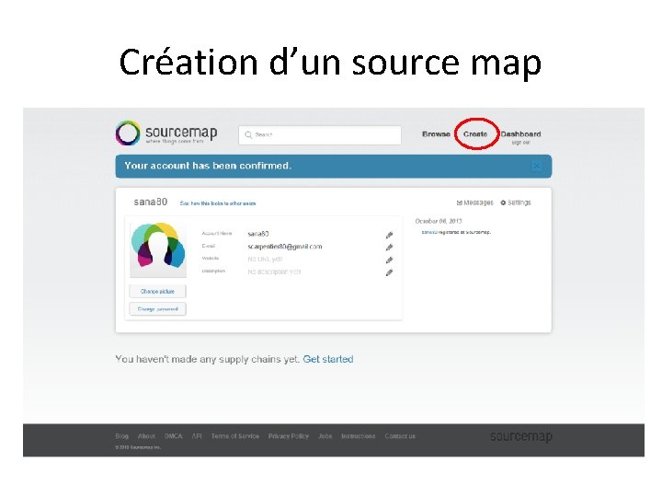Image resolution: width=662 pixels, height=497 pixels.
Task: Open the Privacy Policy footer link
Action: [289, 436]
